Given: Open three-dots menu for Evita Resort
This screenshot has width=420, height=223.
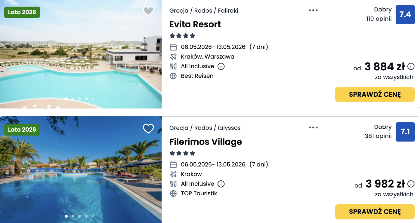Looking at the screenshot, I should click(x=313, y=11).
